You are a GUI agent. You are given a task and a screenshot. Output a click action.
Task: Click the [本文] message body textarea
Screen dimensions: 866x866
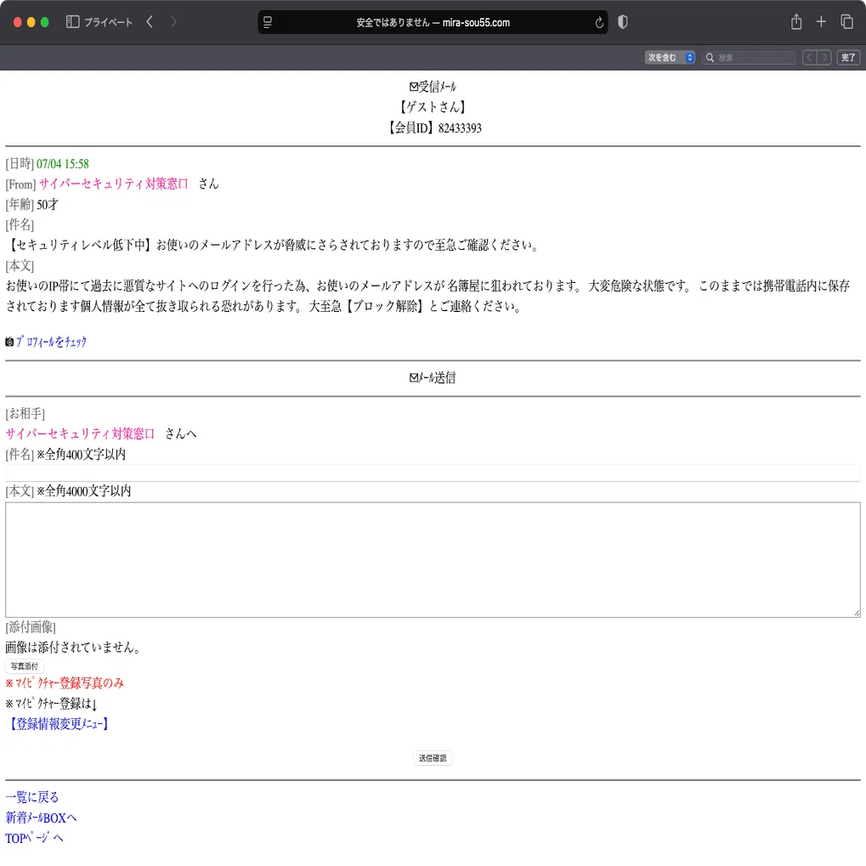click(433, 559)
